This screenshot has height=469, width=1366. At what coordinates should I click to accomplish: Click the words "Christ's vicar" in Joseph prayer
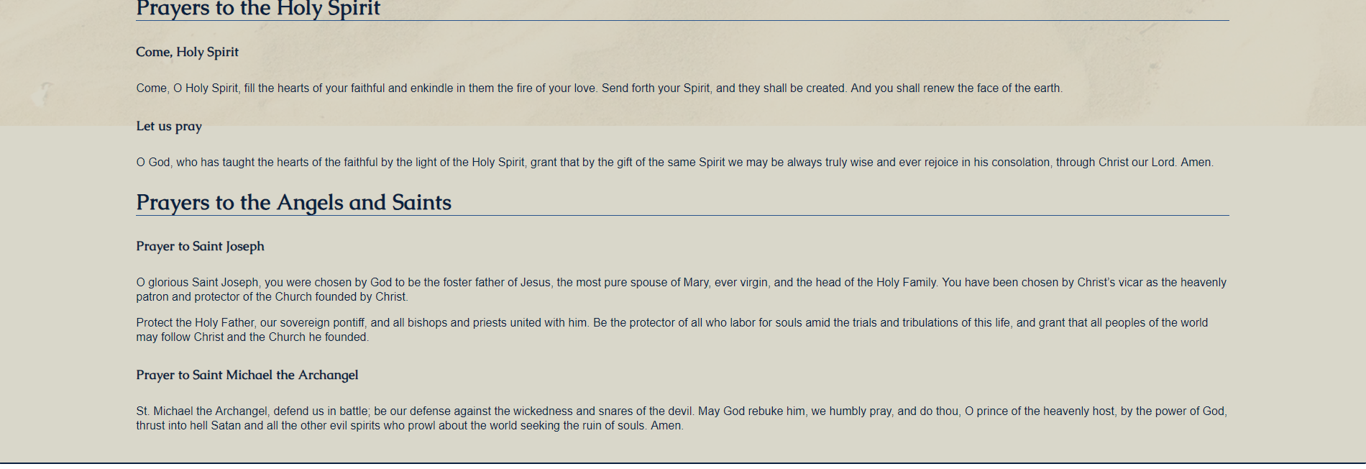pyautogui.click(x=1109, y=283)
